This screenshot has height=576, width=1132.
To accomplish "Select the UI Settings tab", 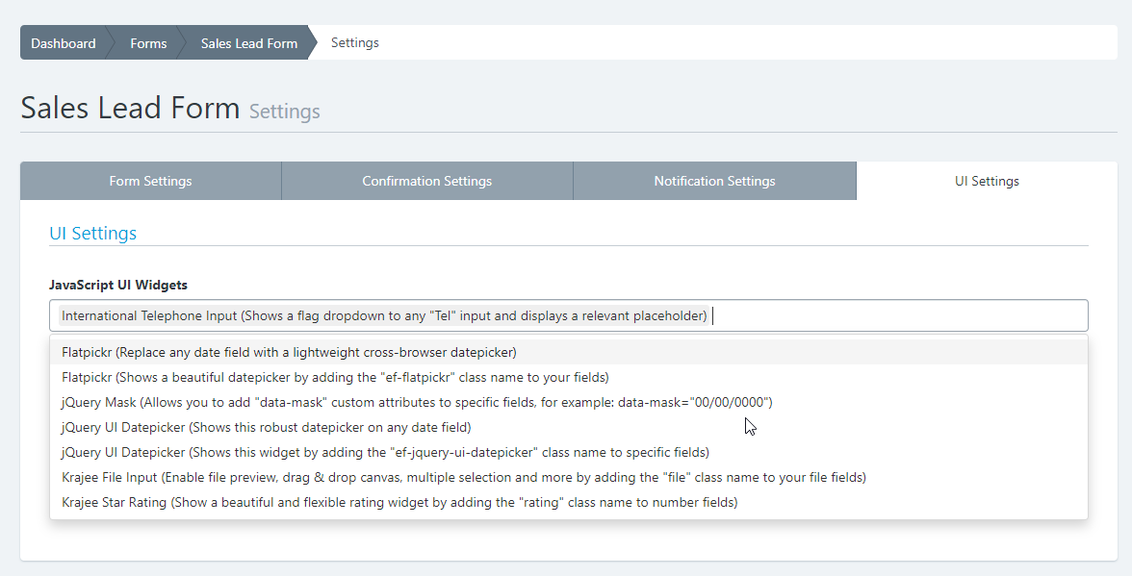I will (987, 181).
